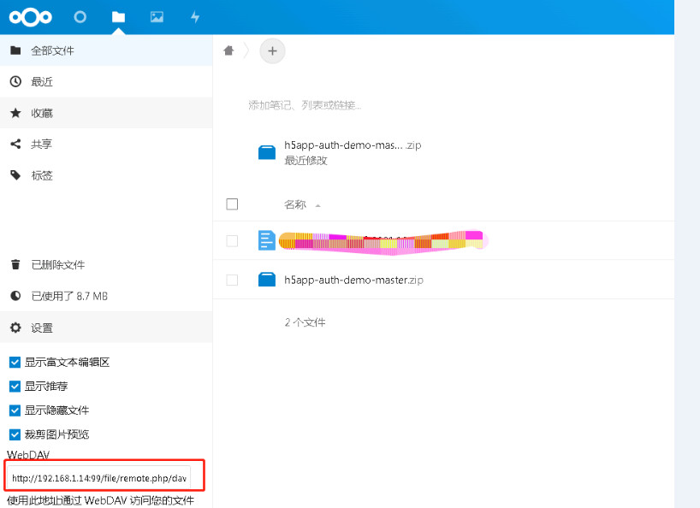Open the new file plus button menu
This screenshot has width=700, height=508.
click(272, 50)
